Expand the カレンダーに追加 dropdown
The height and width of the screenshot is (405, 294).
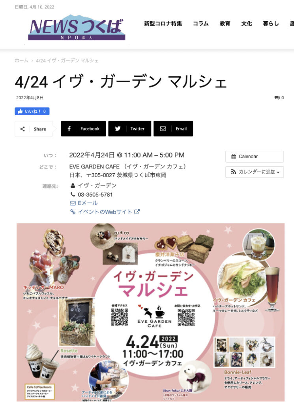pos(255,172)
